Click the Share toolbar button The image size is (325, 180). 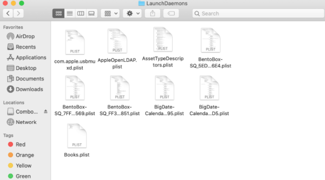153,14
